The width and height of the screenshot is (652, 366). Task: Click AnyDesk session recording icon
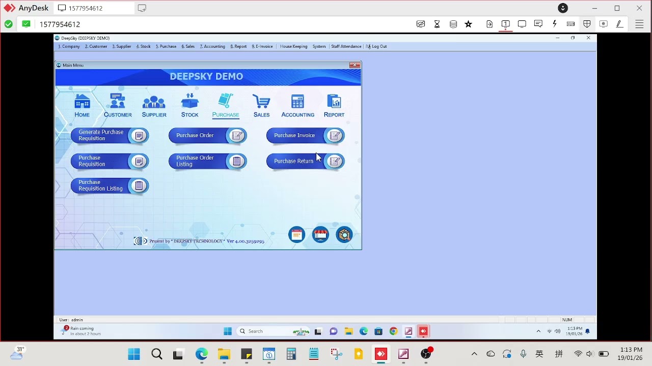coord(603,24)
